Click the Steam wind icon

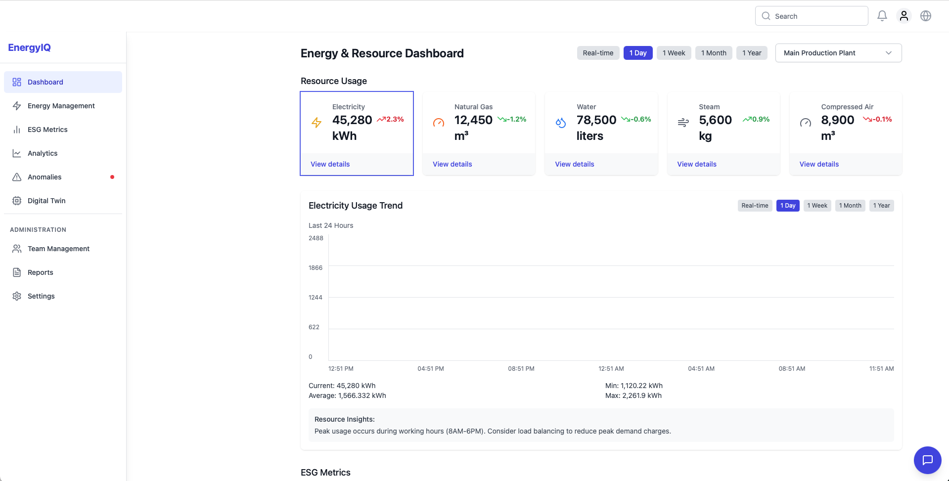point(683,123)
